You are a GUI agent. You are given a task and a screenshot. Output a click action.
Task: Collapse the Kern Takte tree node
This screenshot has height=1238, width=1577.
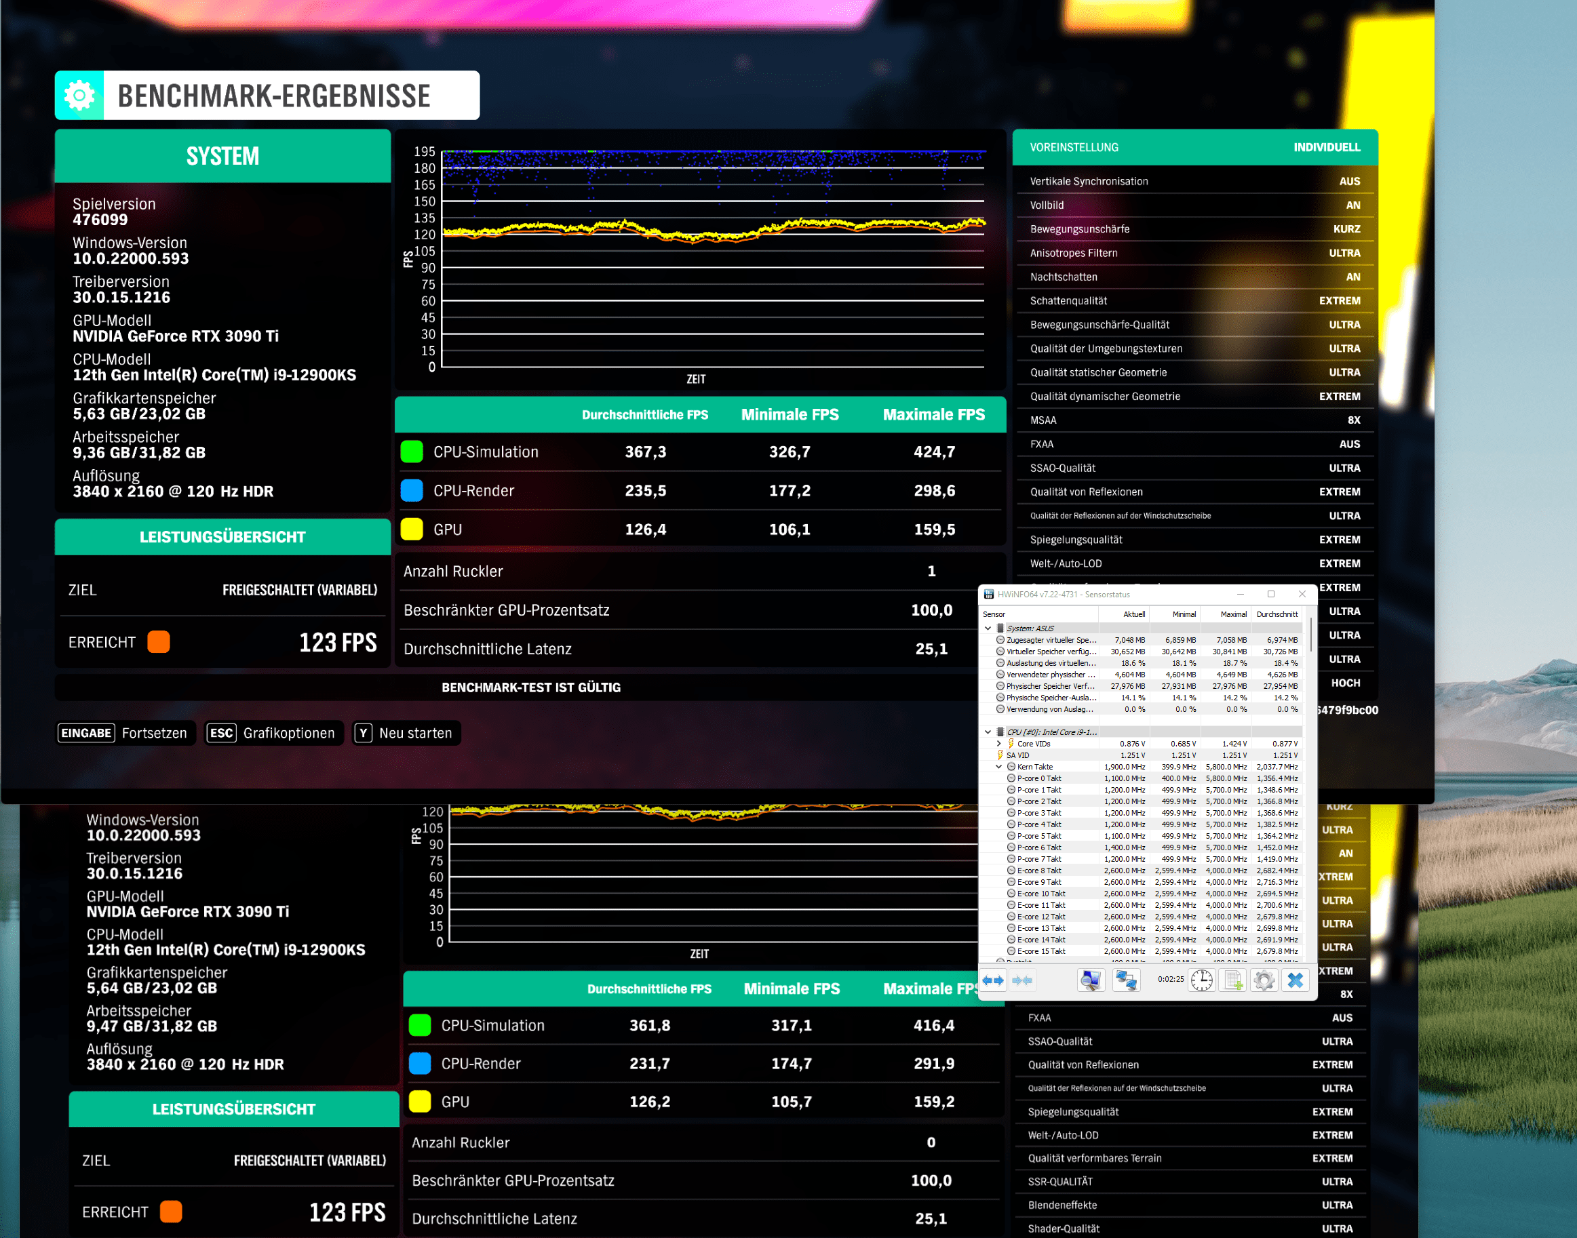coord(998,767)
